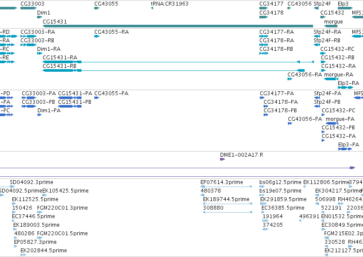Image resolution: width=363 pixels, height=257 pixels.
Task: Select the EP05827.3prime EST label
Action: tap(35, 242)
